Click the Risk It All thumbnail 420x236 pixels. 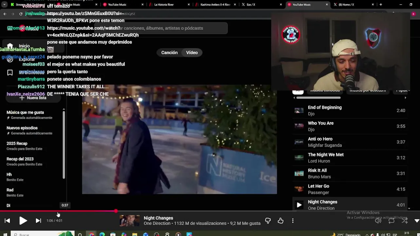tap(299, 173)
